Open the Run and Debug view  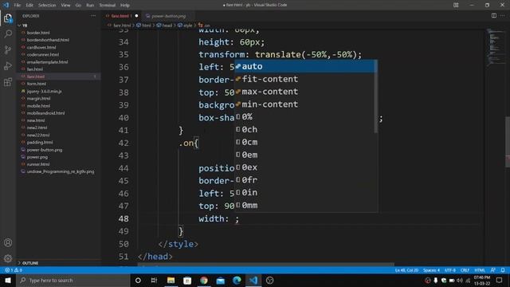[x=8, y=65]
